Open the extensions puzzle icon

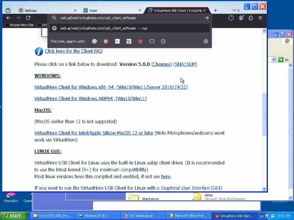pyautogui.click(x=251, y=18)
